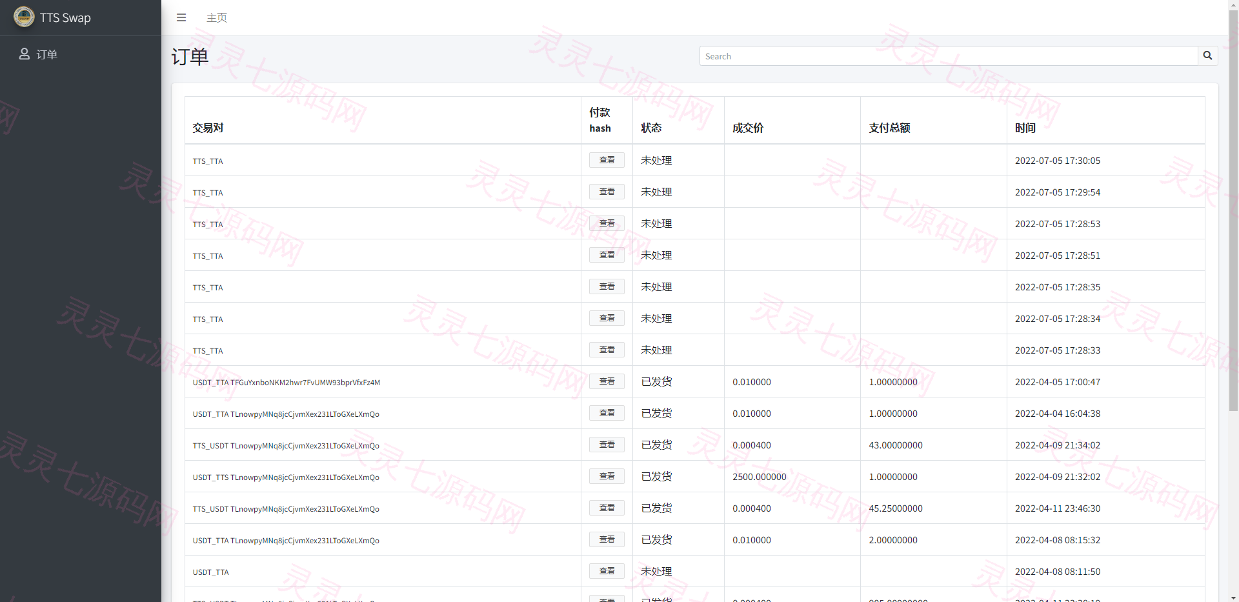Screen dimensions: 1239x602
Task: Click 查看 for order at 2022-04-05 17:00:47
Action: (x=607, y=381)
